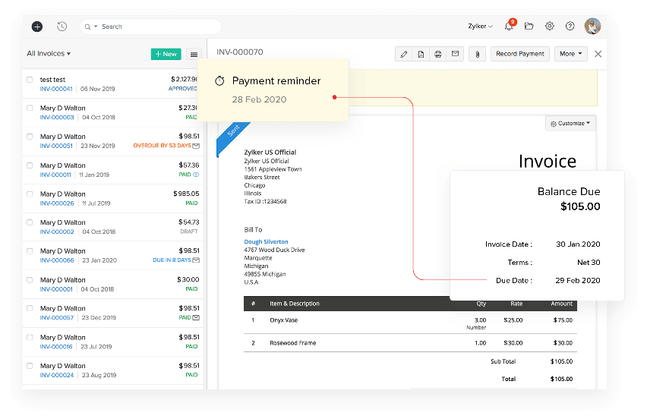Open the Zylker organization switcher
647x419 pixels.
[x=480, y=27]
